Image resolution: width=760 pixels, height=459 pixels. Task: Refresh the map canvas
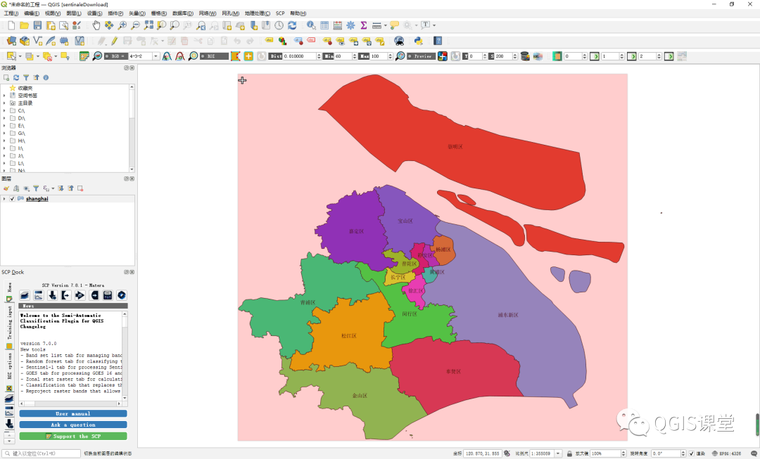[292, 25]
